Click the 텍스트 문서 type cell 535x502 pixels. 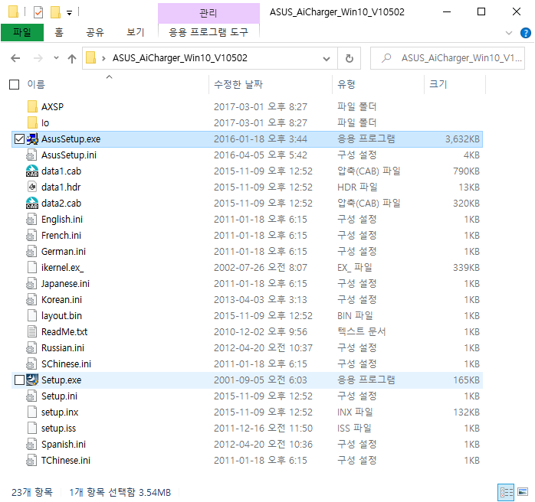click(x=361, y=331)
